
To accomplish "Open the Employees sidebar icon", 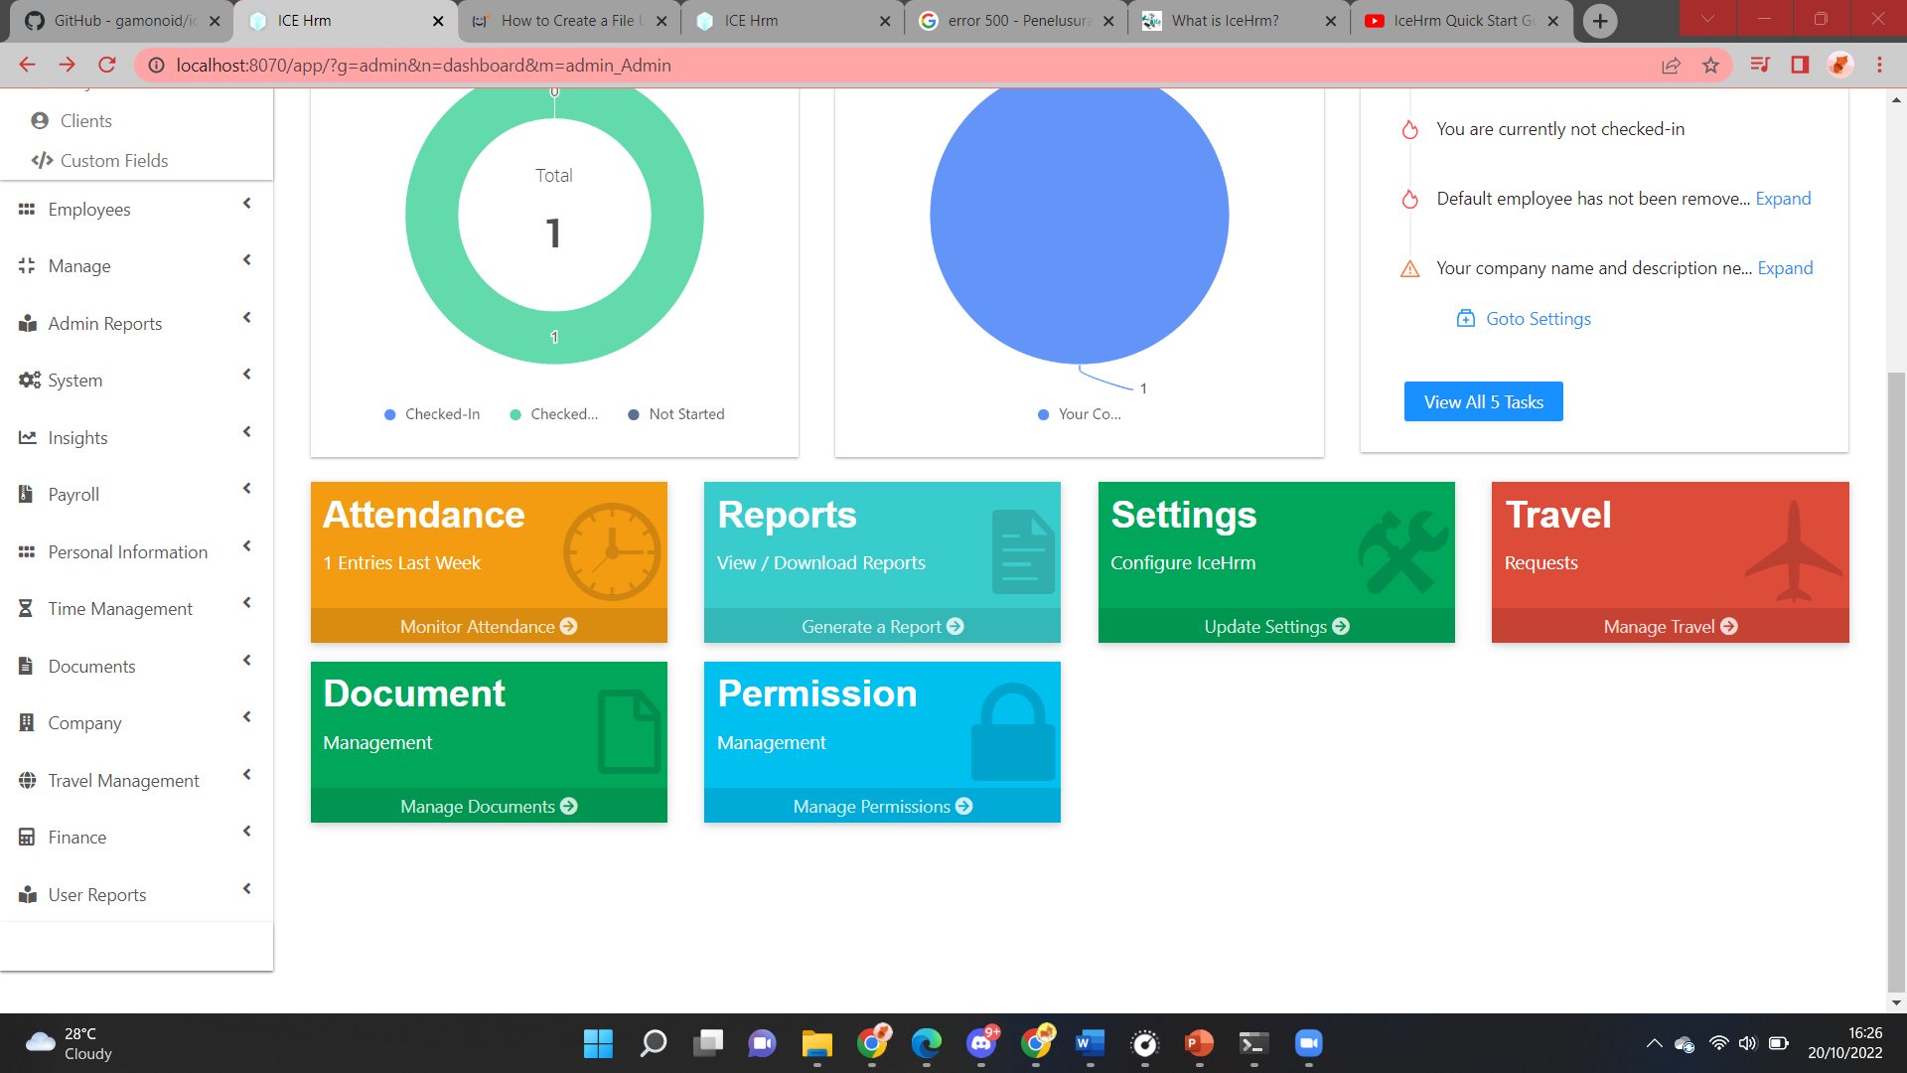I will 27,209.
